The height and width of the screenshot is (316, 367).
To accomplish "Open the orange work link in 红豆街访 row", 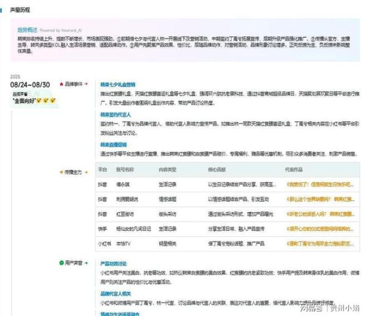I will [x=321, y=214].
